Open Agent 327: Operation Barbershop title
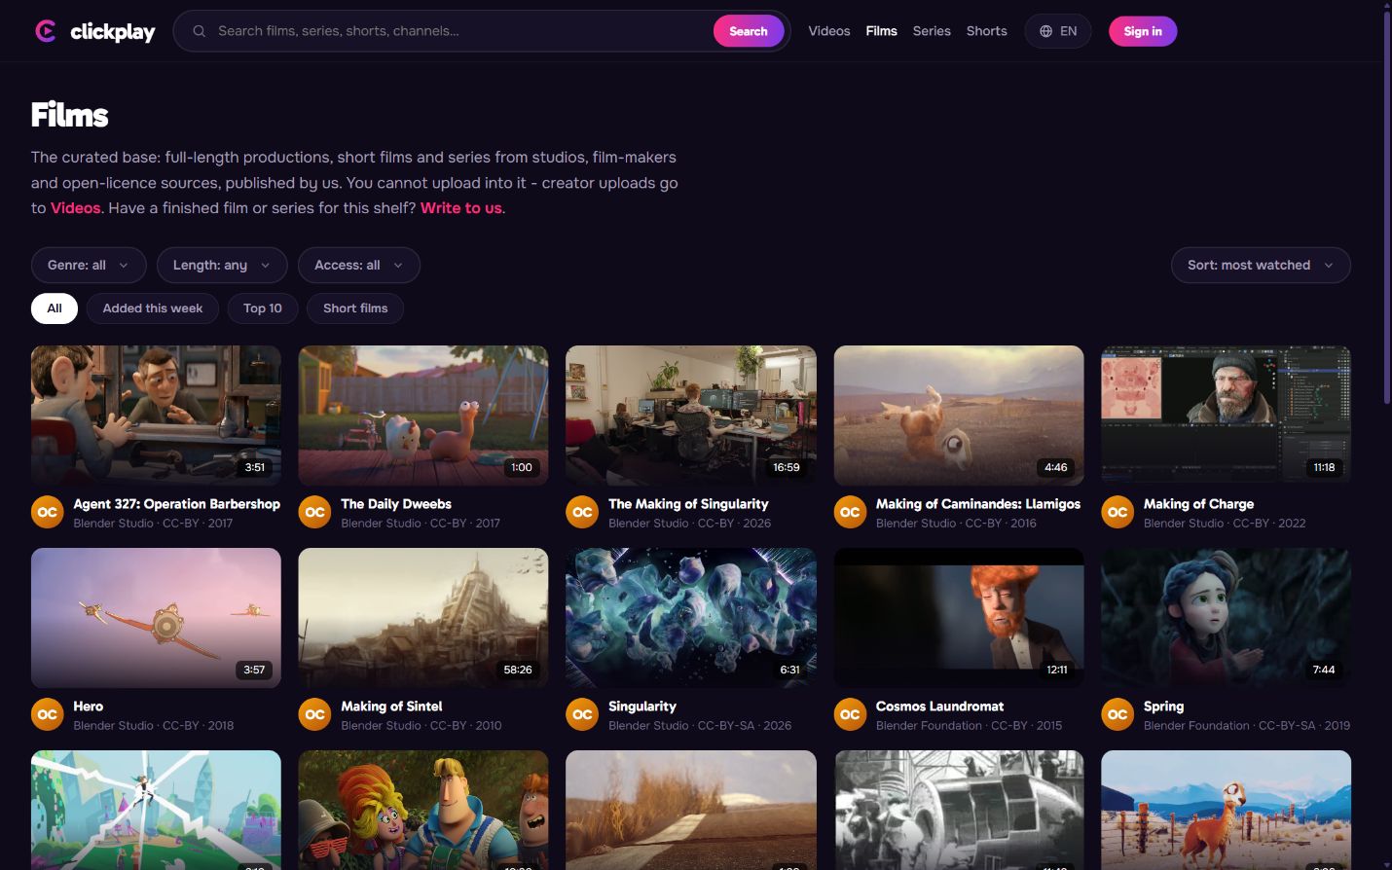1392x870 pixels. point(177,504)
